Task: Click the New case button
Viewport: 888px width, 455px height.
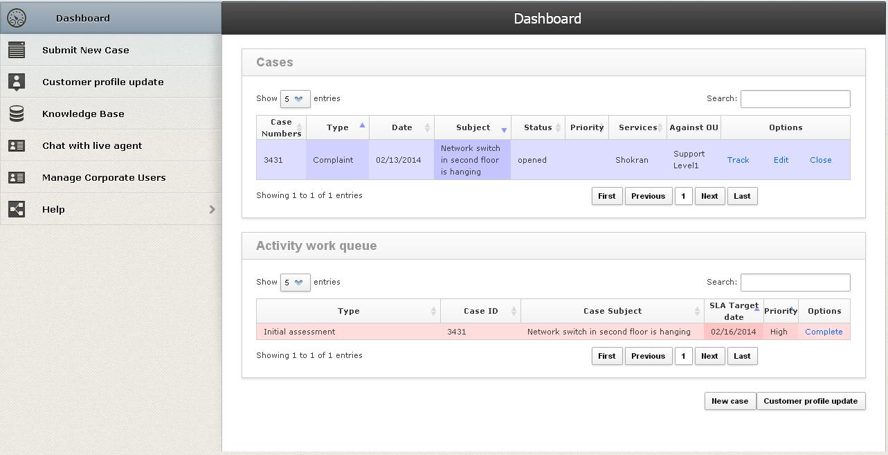Action: pos(730,401)
